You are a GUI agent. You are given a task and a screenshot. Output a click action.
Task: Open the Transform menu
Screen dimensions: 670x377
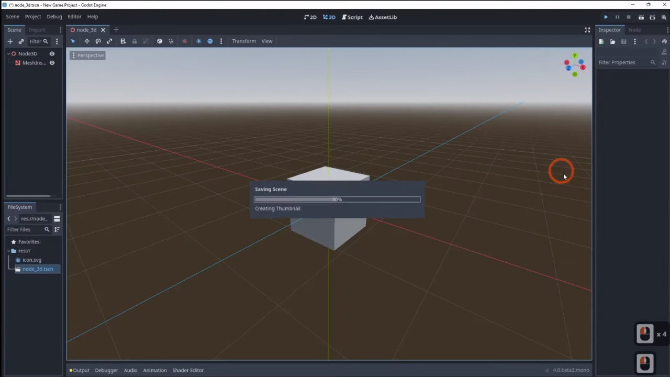pyautogui.click(x=244, y=41)
